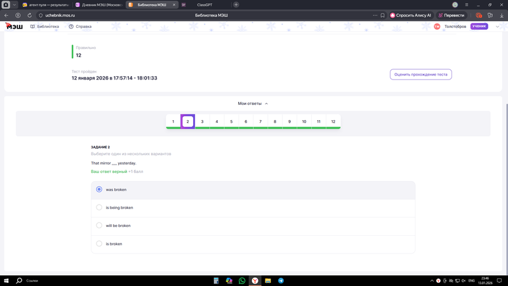Choose the 'will be broken' radio option

point(99,226)
